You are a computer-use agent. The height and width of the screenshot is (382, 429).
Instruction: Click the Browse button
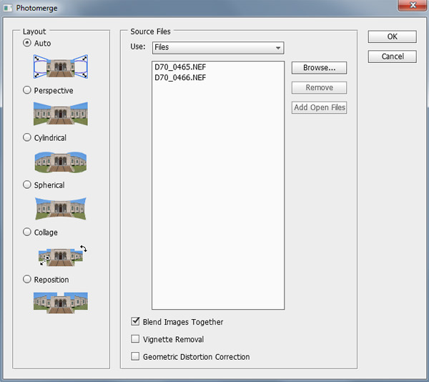click(x=319, y=68)
